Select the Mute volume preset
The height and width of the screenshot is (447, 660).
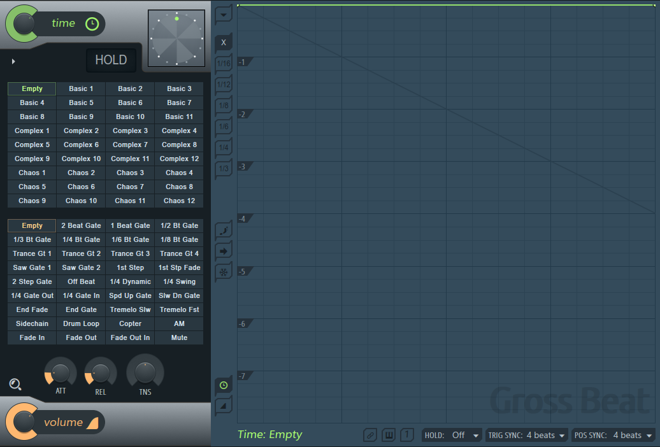pyautogui.click(x=179, y=337)
